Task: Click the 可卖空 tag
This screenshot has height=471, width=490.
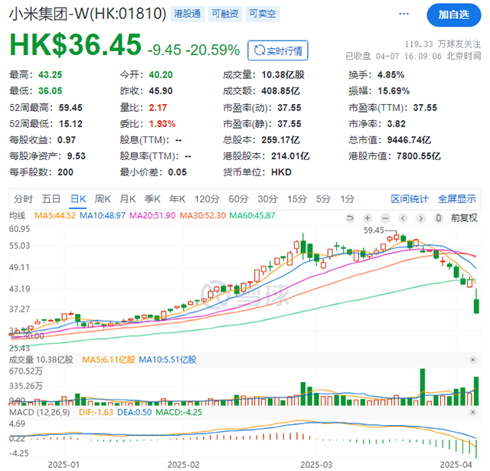Action: (x=263, y=14)
